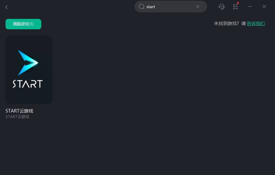
Task: Clear the search text with the X
Action: point(198,7)
